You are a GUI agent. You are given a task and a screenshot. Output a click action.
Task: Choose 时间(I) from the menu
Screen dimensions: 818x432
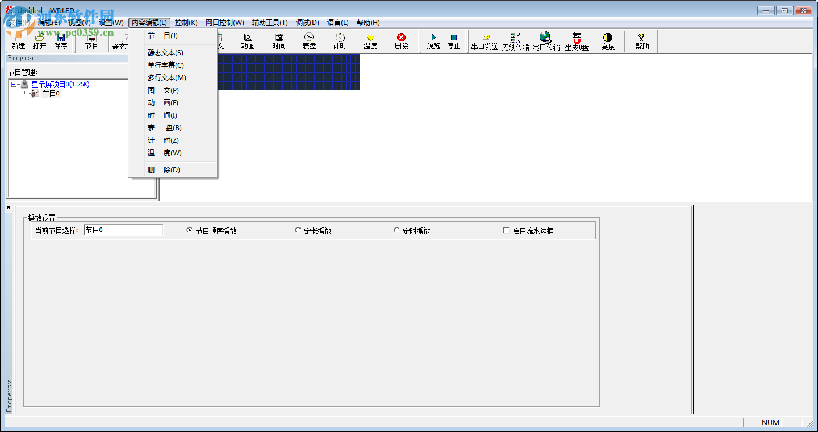(173, 115)
